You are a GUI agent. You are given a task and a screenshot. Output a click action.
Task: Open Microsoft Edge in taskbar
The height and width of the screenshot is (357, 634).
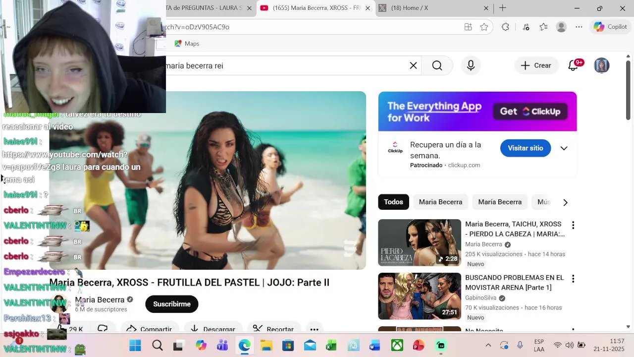[x=244, y=345]
